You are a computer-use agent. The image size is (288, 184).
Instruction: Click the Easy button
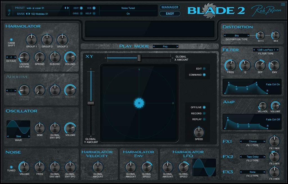coord(170,14)
